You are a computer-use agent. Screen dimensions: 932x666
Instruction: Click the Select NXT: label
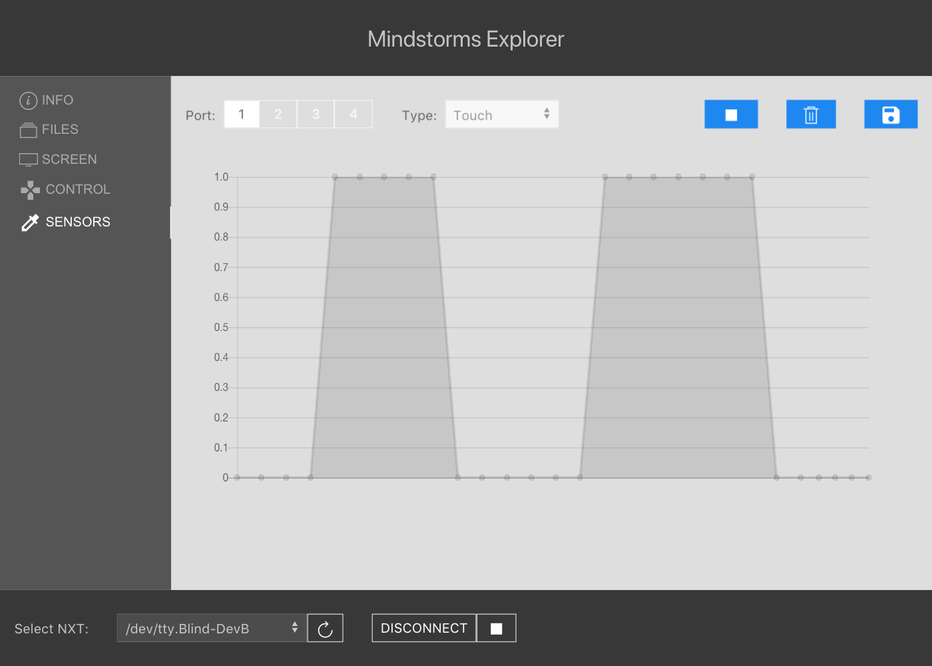coord(51,629)
